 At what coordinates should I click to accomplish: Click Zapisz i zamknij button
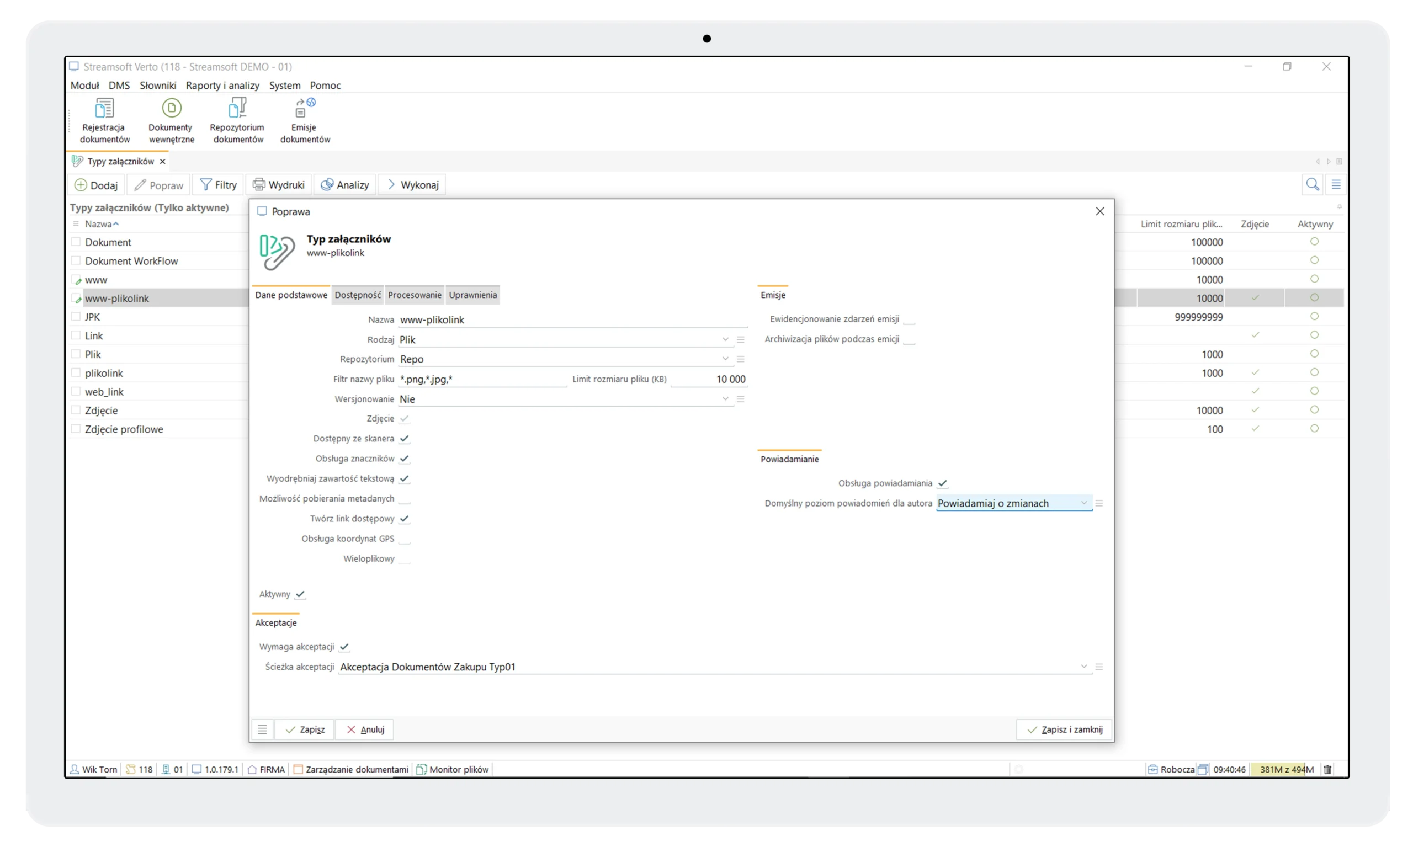point(1064,729)
